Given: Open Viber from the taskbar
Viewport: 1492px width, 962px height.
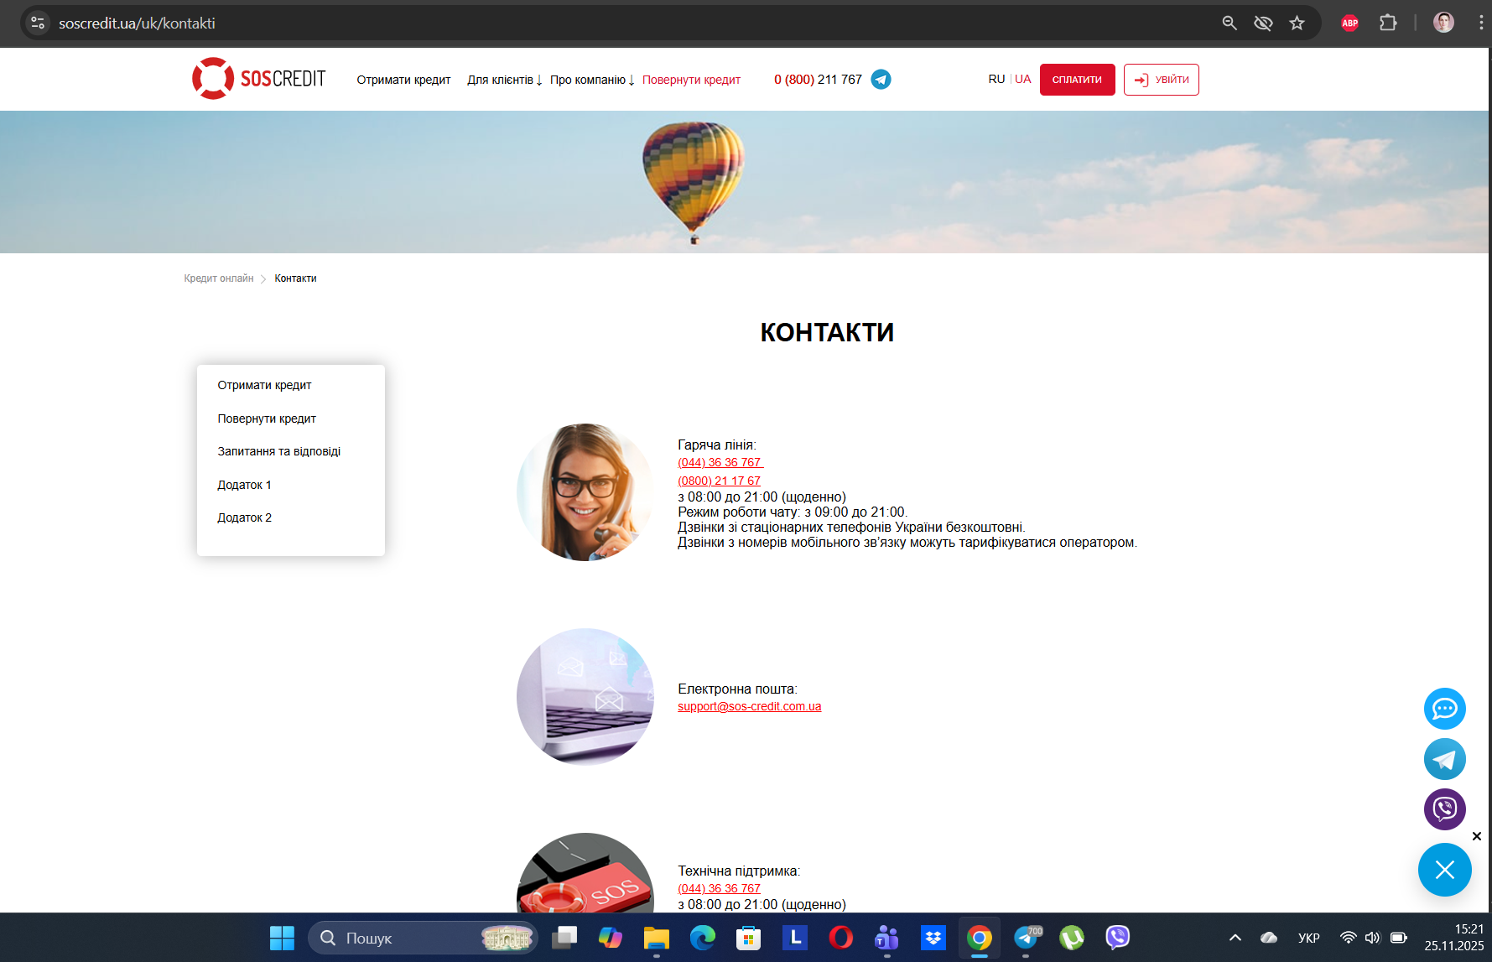Looking at the screenshot, I should 1118,938.
